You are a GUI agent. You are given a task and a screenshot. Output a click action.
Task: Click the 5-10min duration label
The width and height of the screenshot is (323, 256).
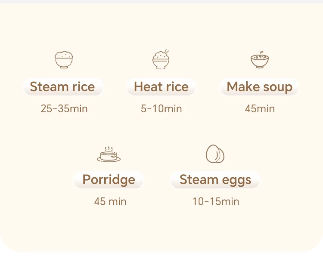pyautogui.click(x=161, y=109)
